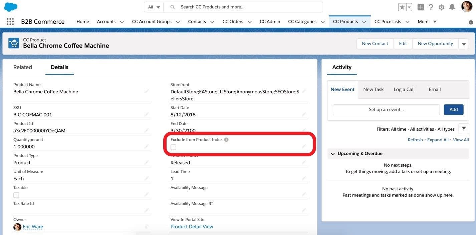Switch to the New Task activity tab
Viewport: 476px width, 235px height.
tap(373, 89)
